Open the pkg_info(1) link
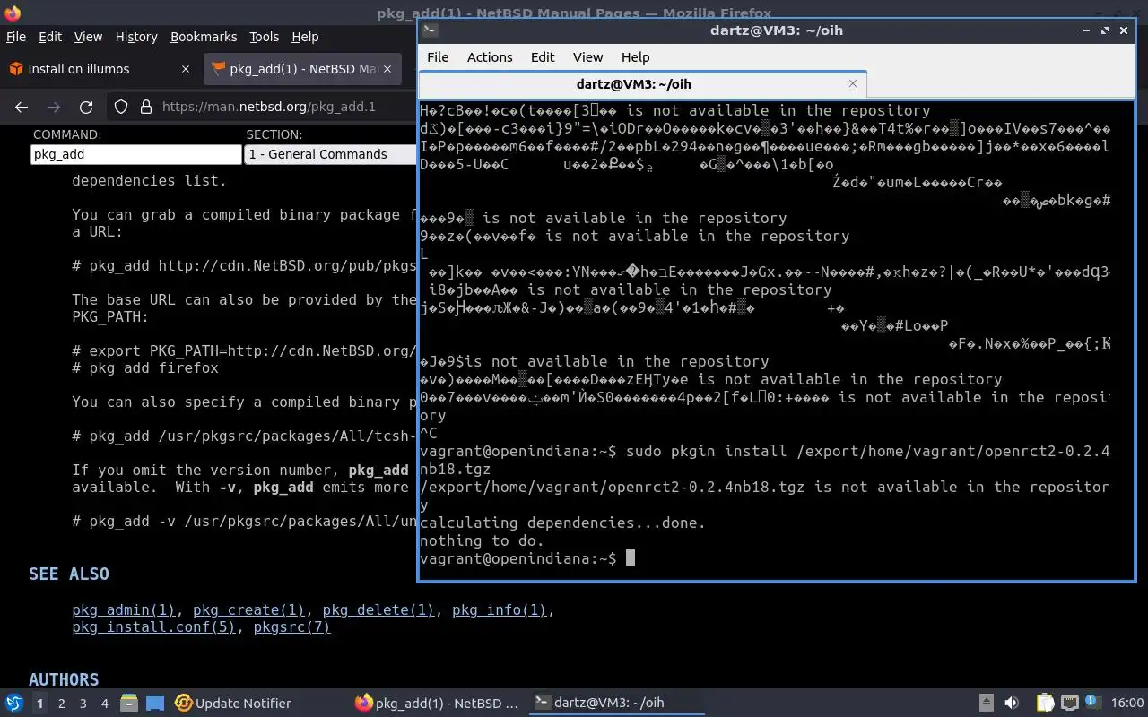1148x717 pixels. (499, 610)
